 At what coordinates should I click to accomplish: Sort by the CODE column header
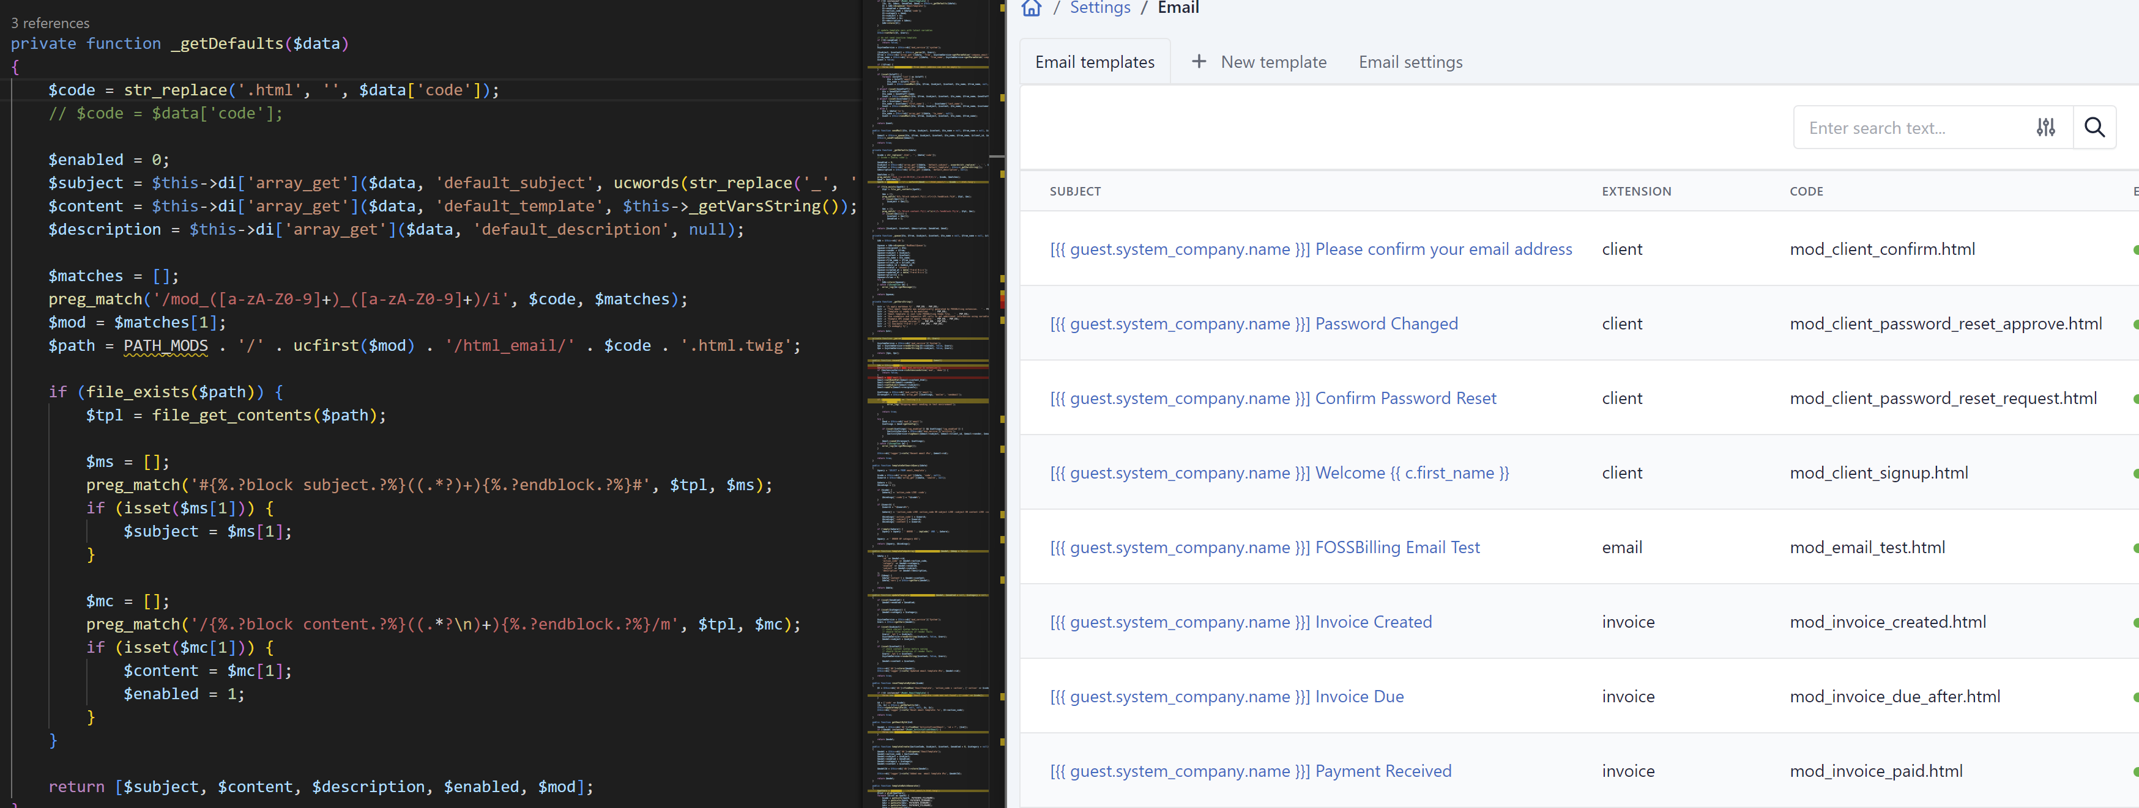click(1806, 192)
